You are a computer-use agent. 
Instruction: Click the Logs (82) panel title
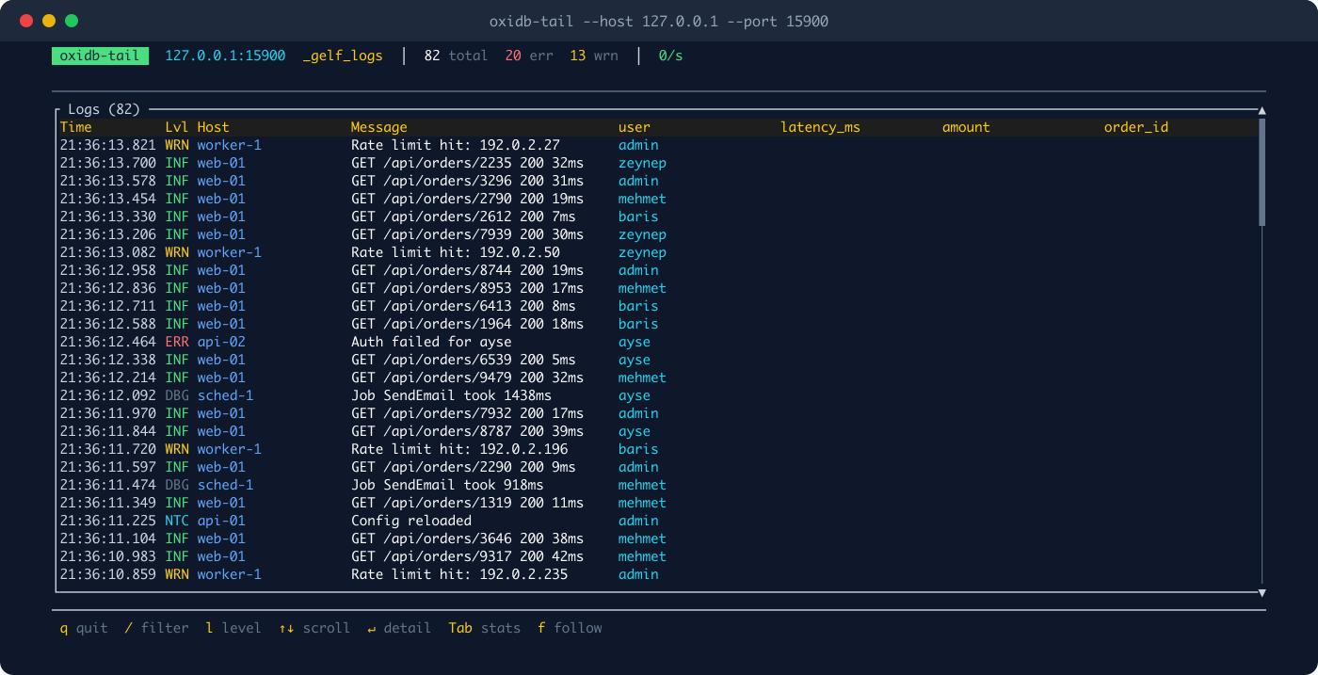pos(104,109)
